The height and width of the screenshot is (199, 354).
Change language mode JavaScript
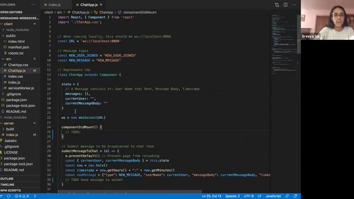pos(273,196)
